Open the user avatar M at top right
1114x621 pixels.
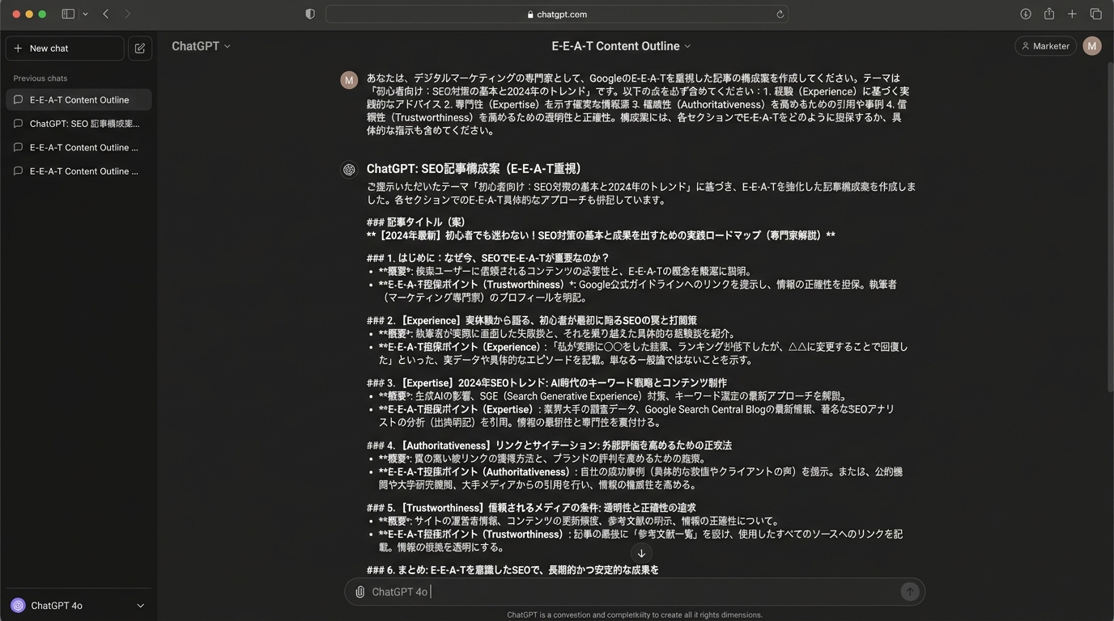1091,46
